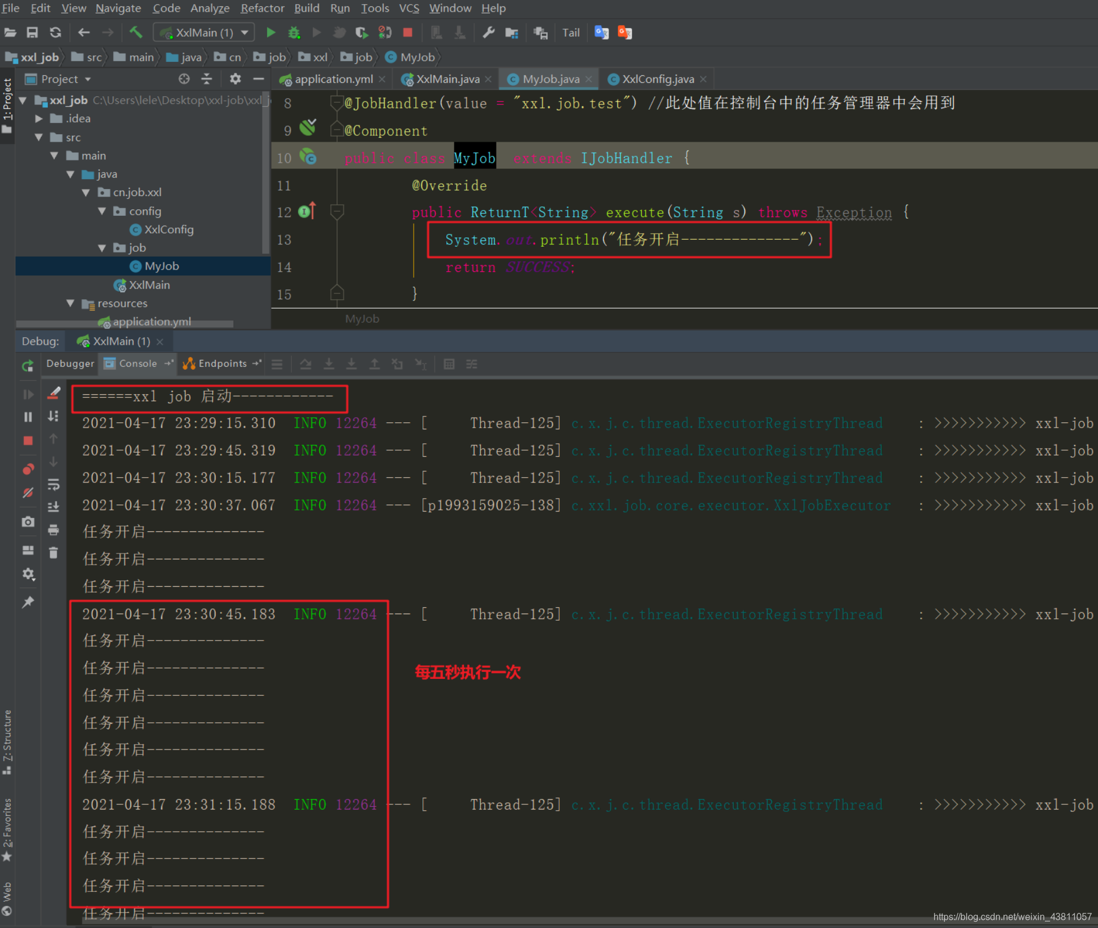Open the blue Translate plugin icon

click(602, 33)
